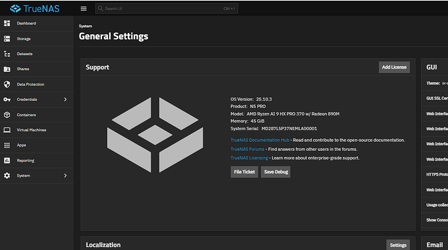Open Virtual Machines page
Viewport: 448px width, 250px height.
[x=36, y=130]
